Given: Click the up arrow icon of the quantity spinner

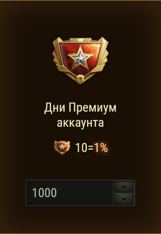Looking at the screenshot, I should [124, 187].
